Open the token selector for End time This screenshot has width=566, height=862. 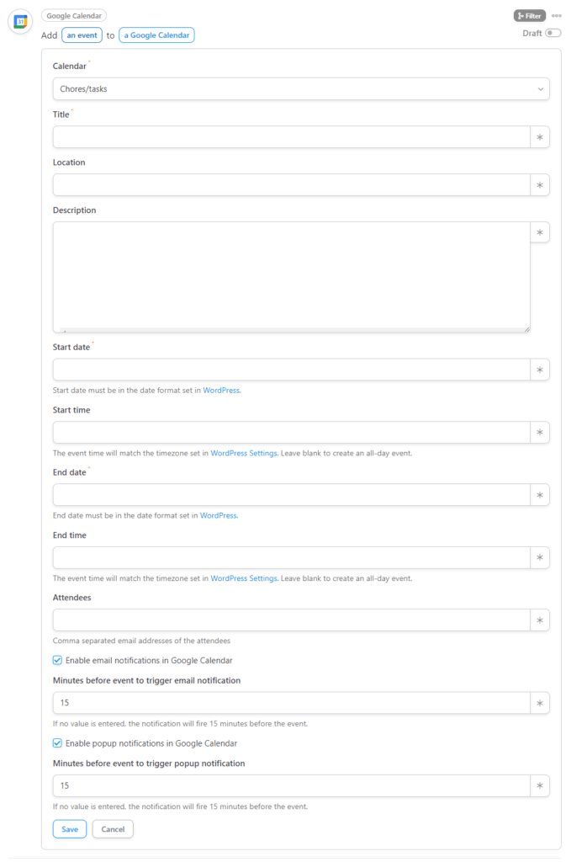pos(539,557)
